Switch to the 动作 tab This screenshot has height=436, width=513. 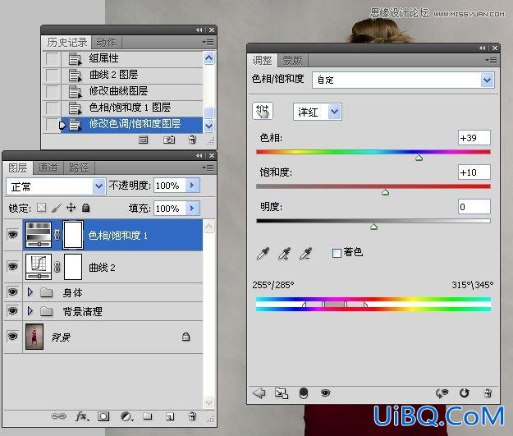coord(106,42)
